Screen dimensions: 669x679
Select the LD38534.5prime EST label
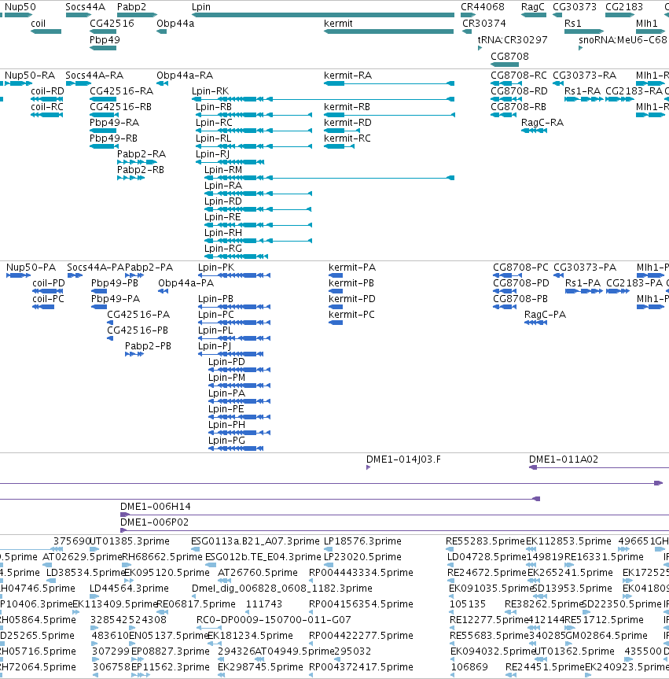pyautogui.click(x=86, y=573)
